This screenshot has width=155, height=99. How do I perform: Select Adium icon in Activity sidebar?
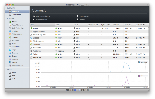point(10,22)
